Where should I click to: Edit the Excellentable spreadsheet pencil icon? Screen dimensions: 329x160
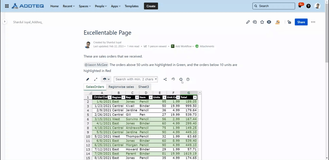click(x=88, y=79)
